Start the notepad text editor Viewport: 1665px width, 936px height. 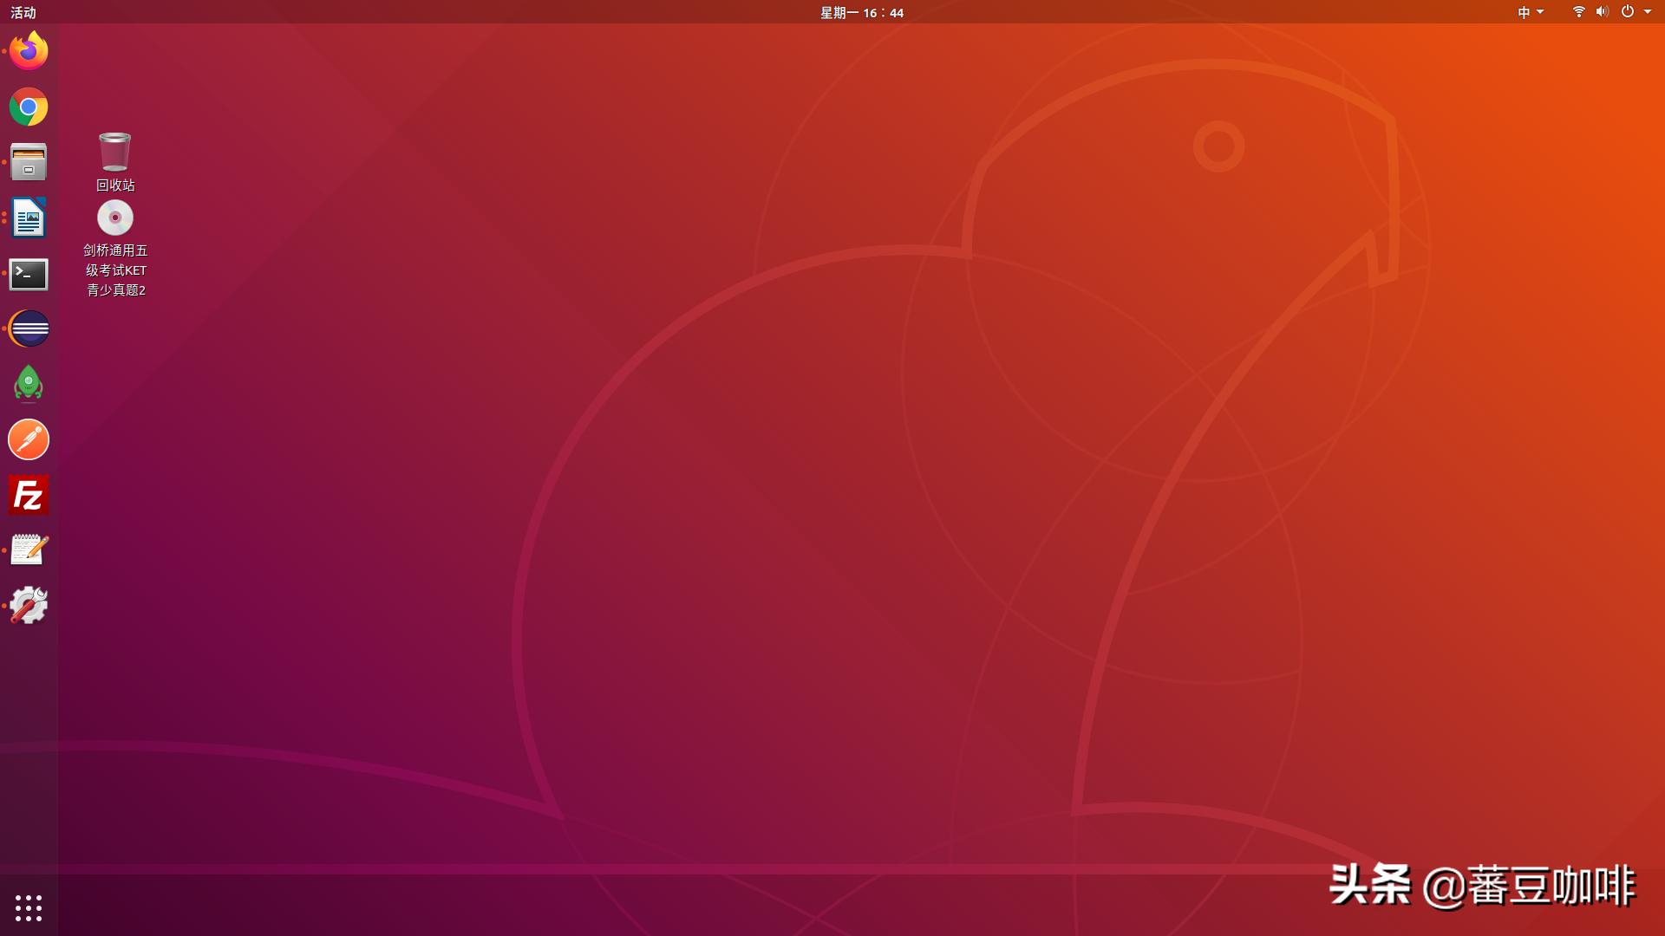(29, 549)
